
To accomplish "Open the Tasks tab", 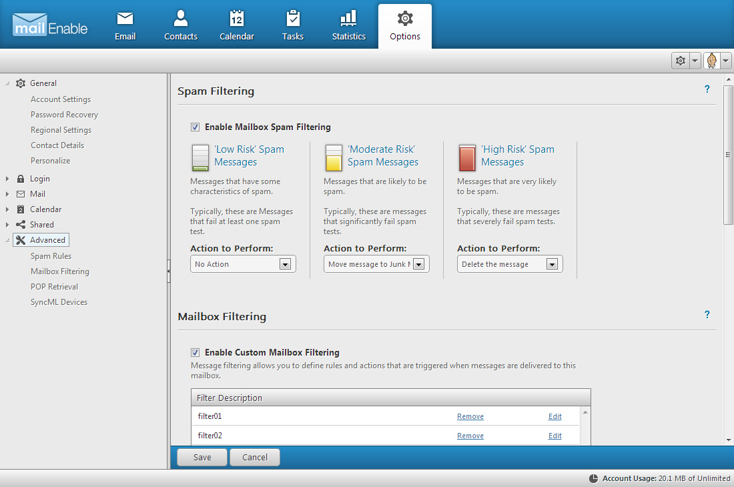I will (293, 27).
